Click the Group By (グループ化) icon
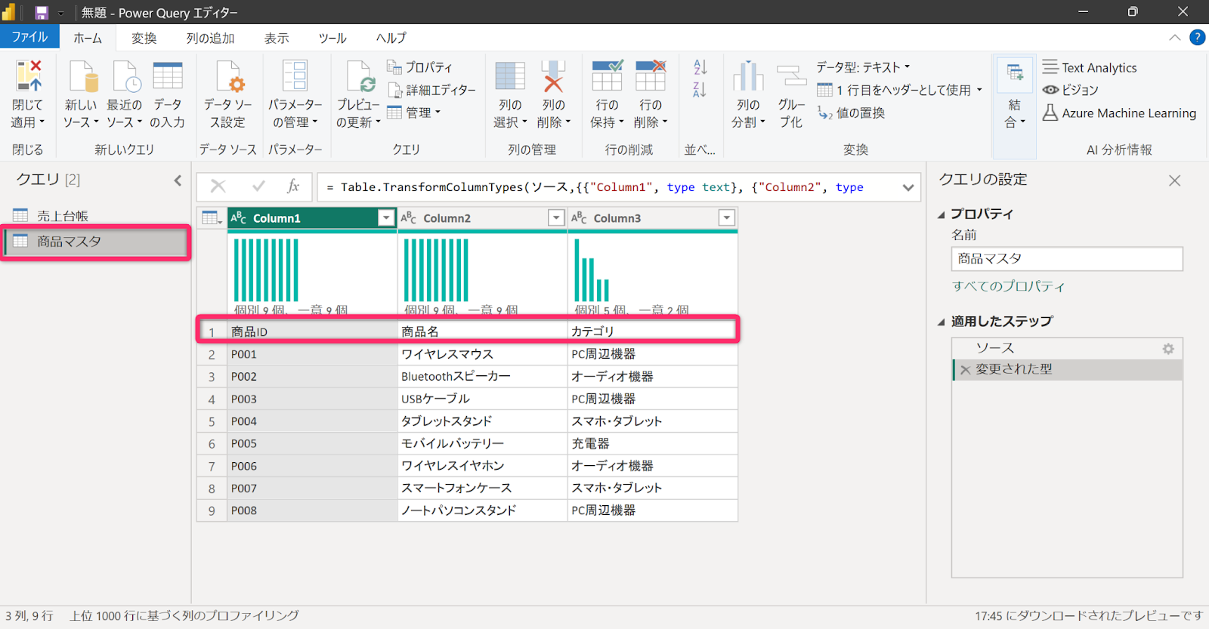This screenshot has height=629, width=1209. 791,76
